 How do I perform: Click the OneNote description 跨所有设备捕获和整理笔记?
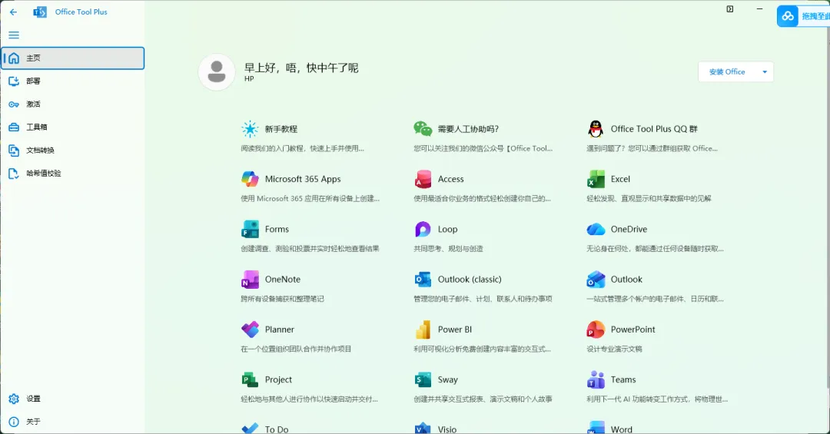pyautogui.click(x=282, y=299)
